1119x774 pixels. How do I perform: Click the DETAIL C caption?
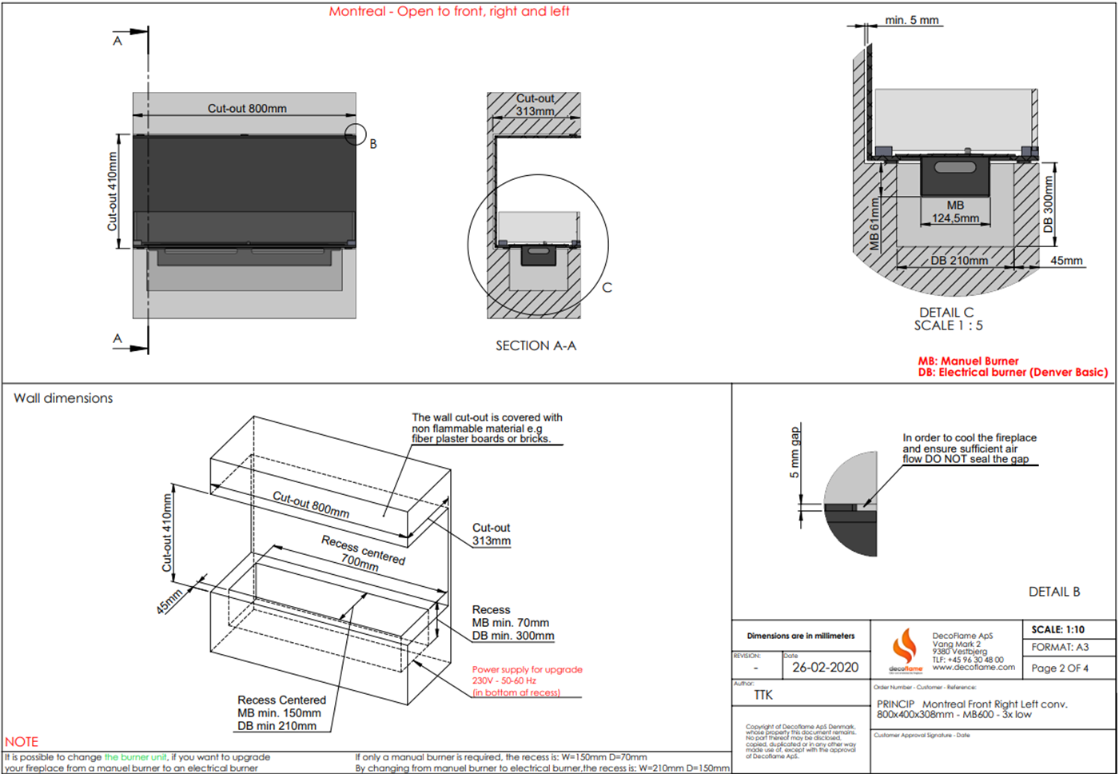(x=947, y=313)
